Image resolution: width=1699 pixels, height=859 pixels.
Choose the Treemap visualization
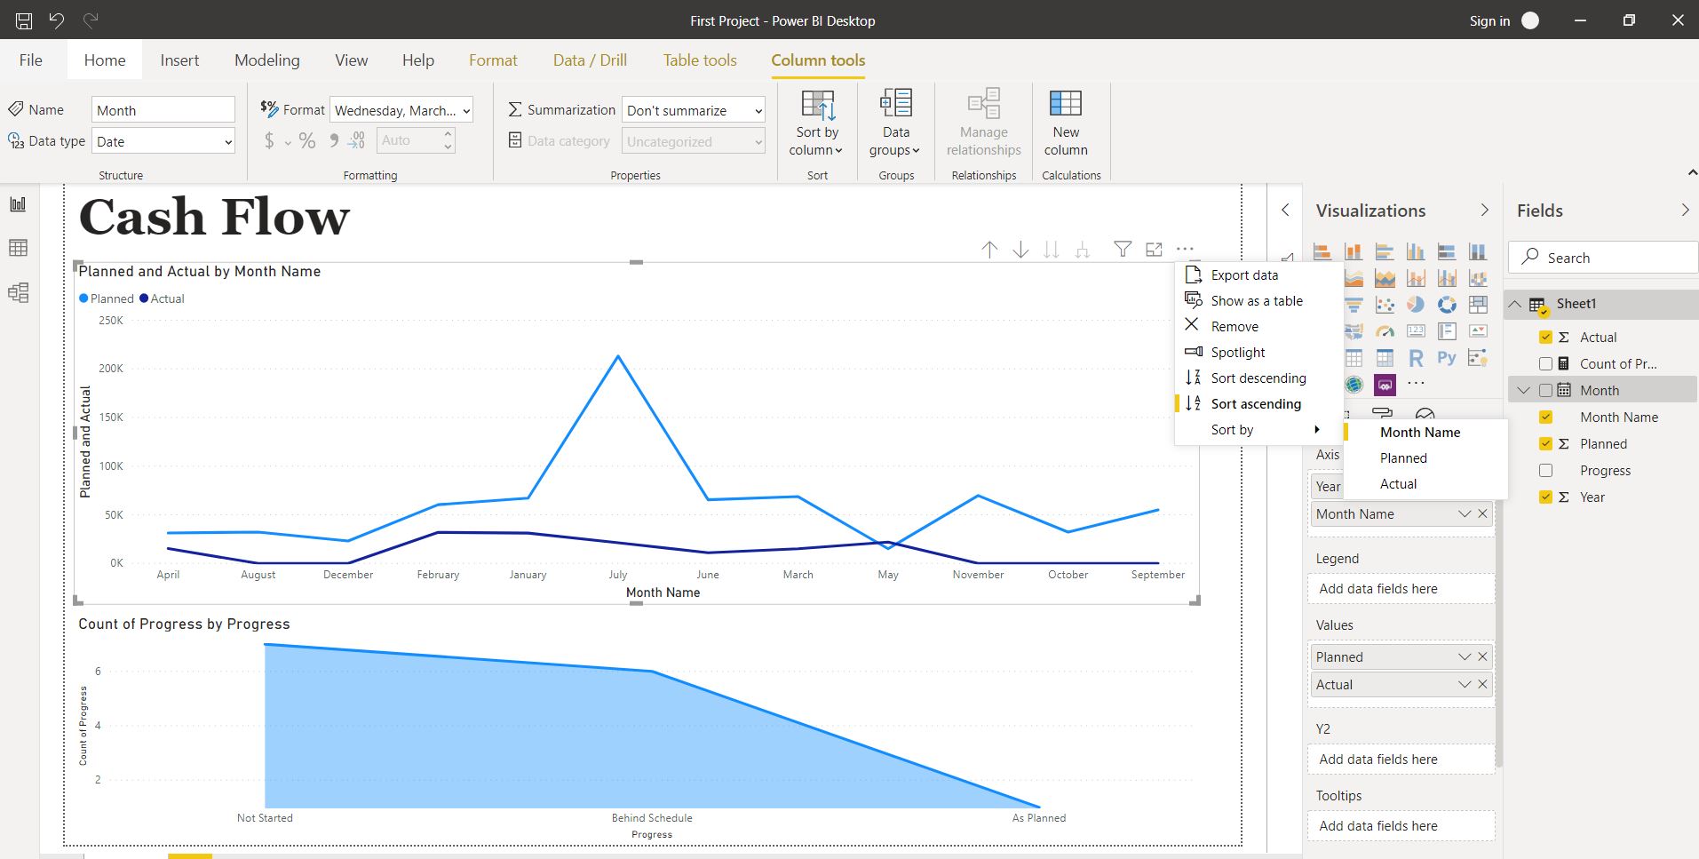(1478, 305)
